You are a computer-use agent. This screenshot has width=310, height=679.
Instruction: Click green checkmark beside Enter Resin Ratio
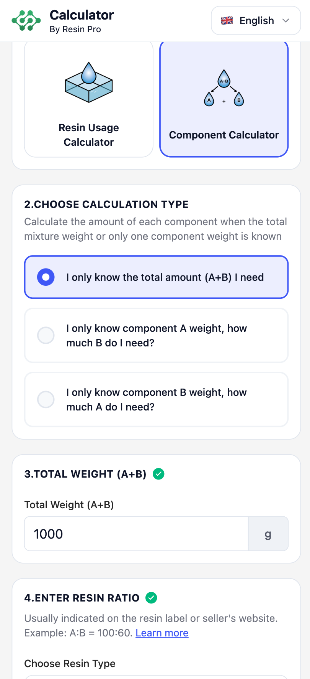(x=152, y=598)
